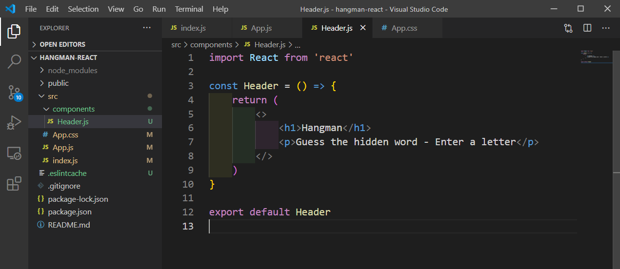Open the Run menu
The height and width of the screenshot is (269, 620).
[159, 9]
